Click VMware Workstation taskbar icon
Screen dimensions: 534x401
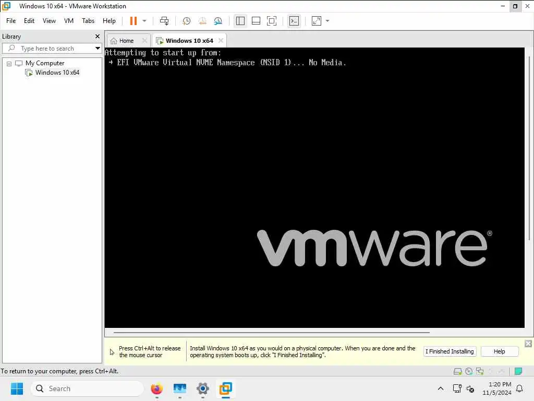pyautogui.click(x=225, y=388)
